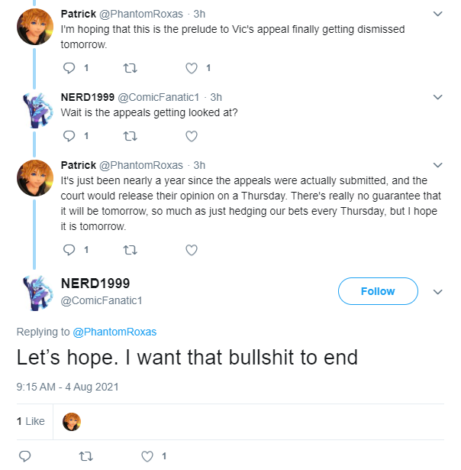This screenshot has width=461, height=470.
Task: Retweet Patrick's tweet about hedging bets Thursday
Action: [131, 250]
